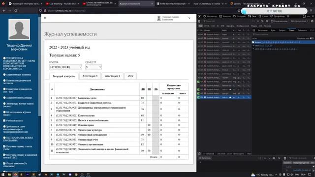Reload the page with the refresh icon
The width and height of the screenshot is (315, 177).
tap(16, 10)
